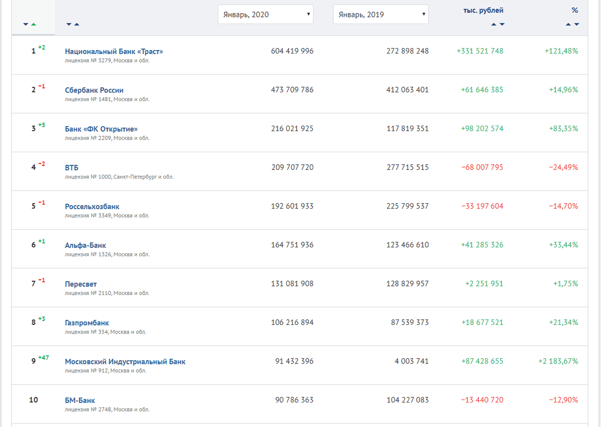This screenshot has height=427, width=601.
Task: Select change value +61 646 385
Action: [x=482, y=90]
